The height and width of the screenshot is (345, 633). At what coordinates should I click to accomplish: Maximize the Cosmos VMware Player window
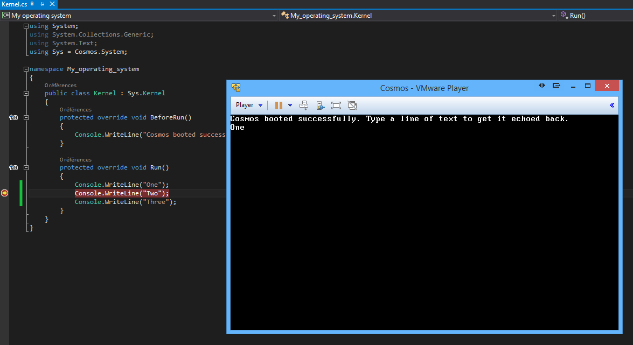point(588,86)
